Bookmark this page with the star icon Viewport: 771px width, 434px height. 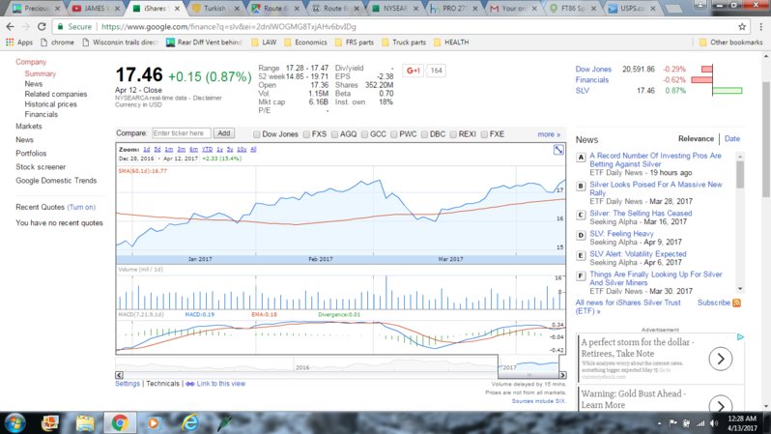click(742, 26)
